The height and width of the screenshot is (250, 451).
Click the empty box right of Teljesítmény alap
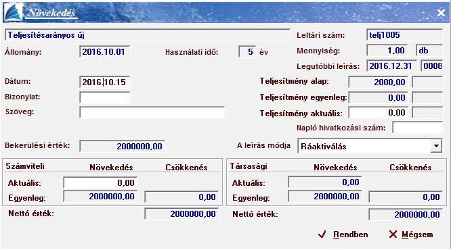point(427,82)
